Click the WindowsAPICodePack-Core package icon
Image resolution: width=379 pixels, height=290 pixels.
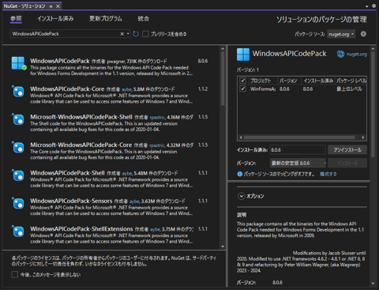18,92
